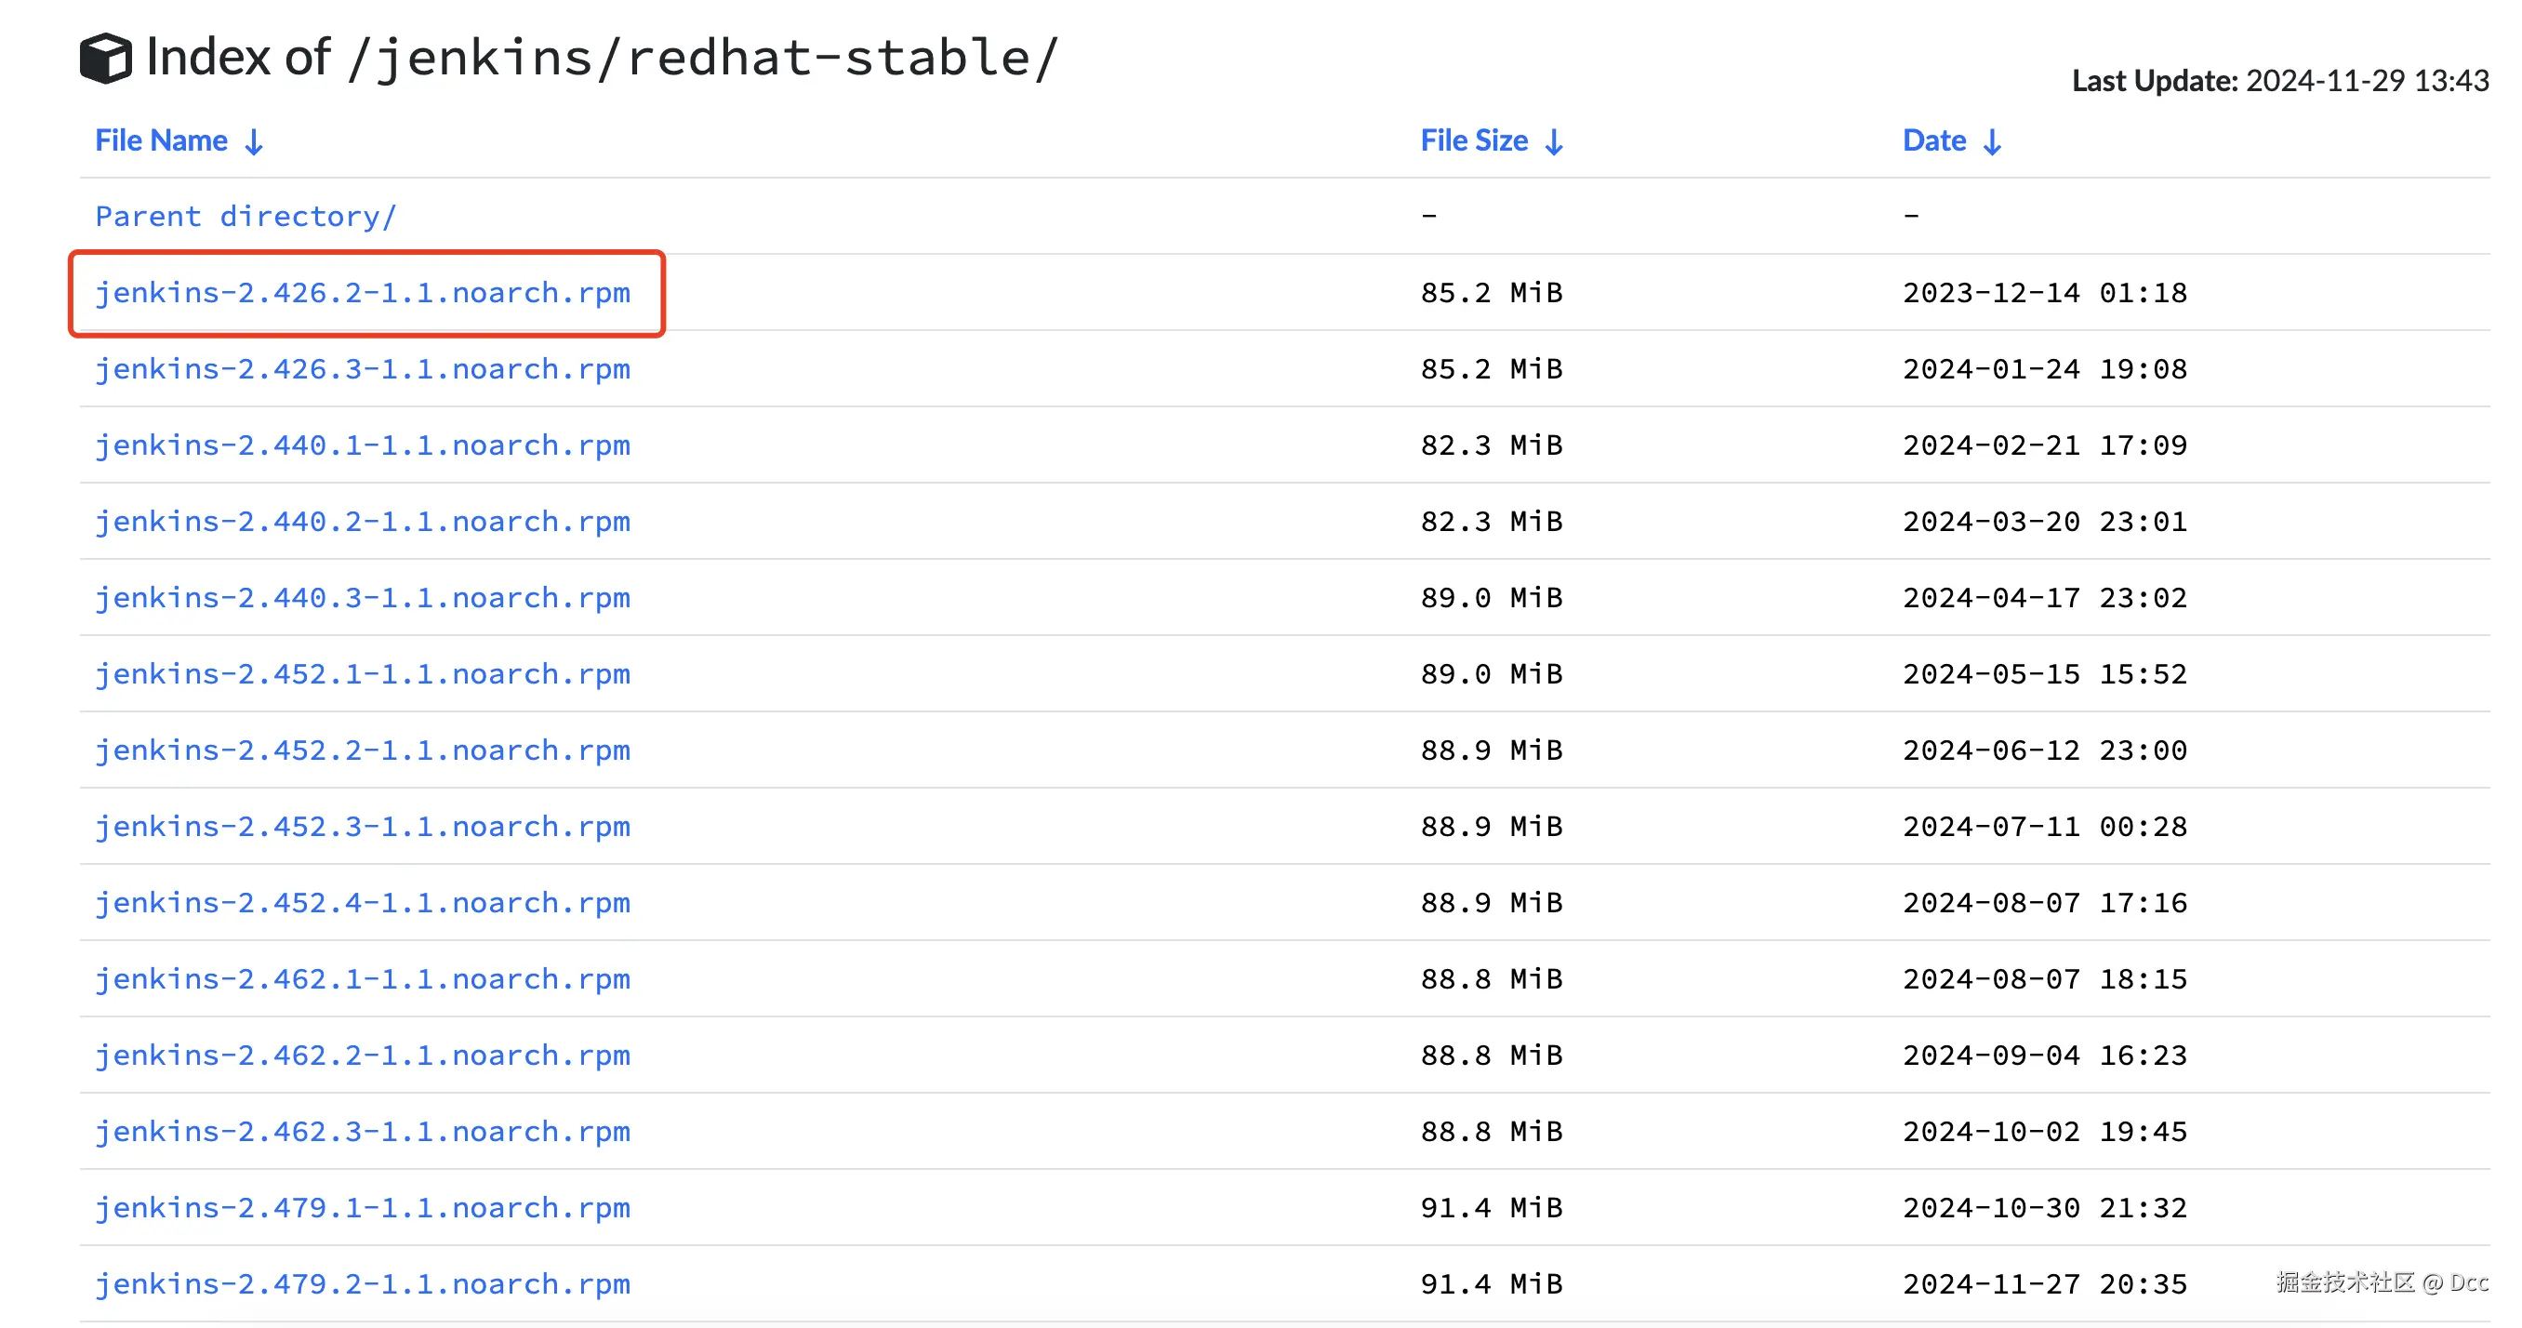Sort listing by File Size header

[x=1473, y=141]
